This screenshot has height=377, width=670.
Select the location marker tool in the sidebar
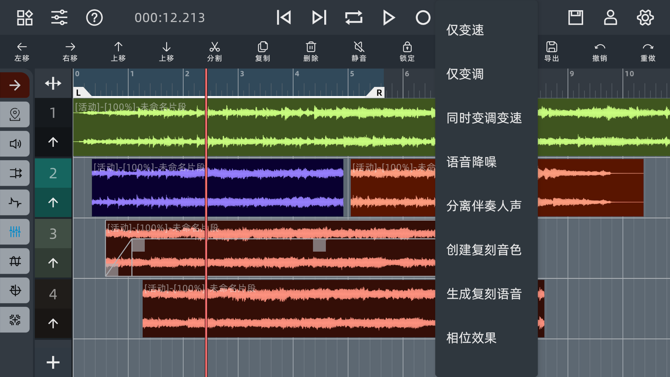point(15,114)
